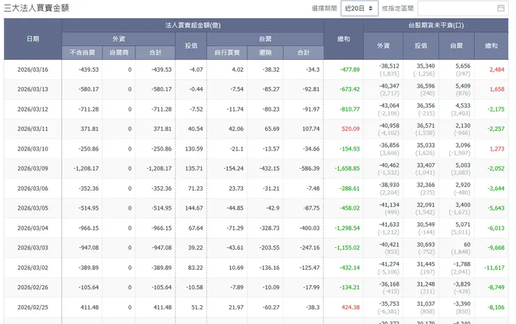Click the -477.89 total value
Screen dimensions: 516x324
(350, 70)
